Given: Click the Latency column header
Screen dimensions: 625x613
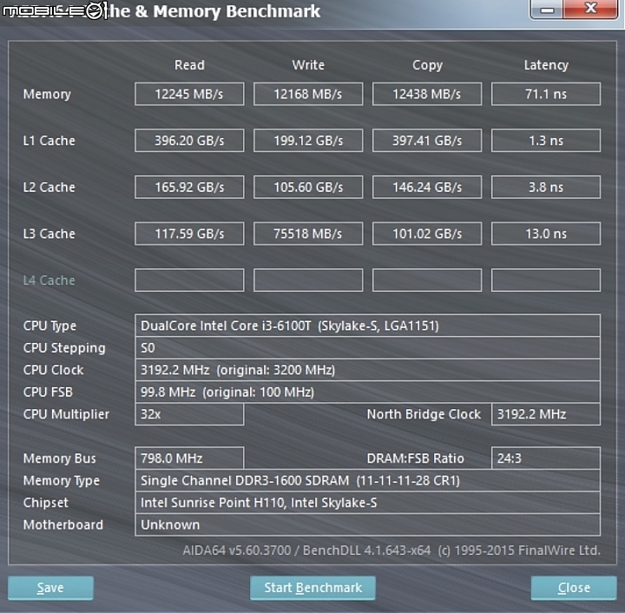Looking at the screenshot, I should pyautogui.click(x=546, y=66).
